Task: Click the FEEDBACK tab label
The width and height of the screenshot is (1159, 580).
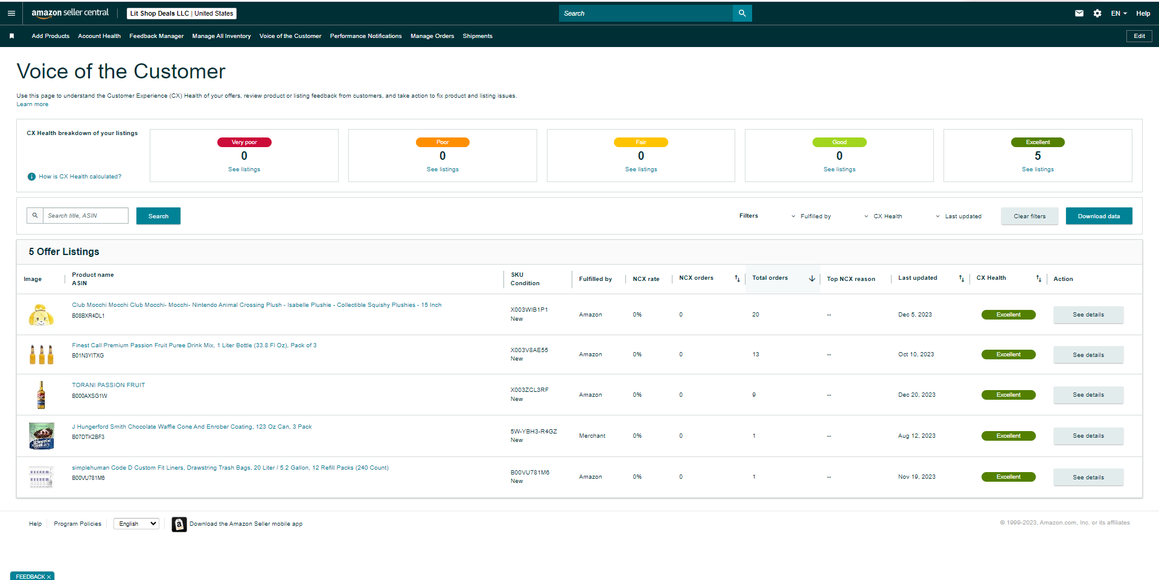Action: coord(30,577)
